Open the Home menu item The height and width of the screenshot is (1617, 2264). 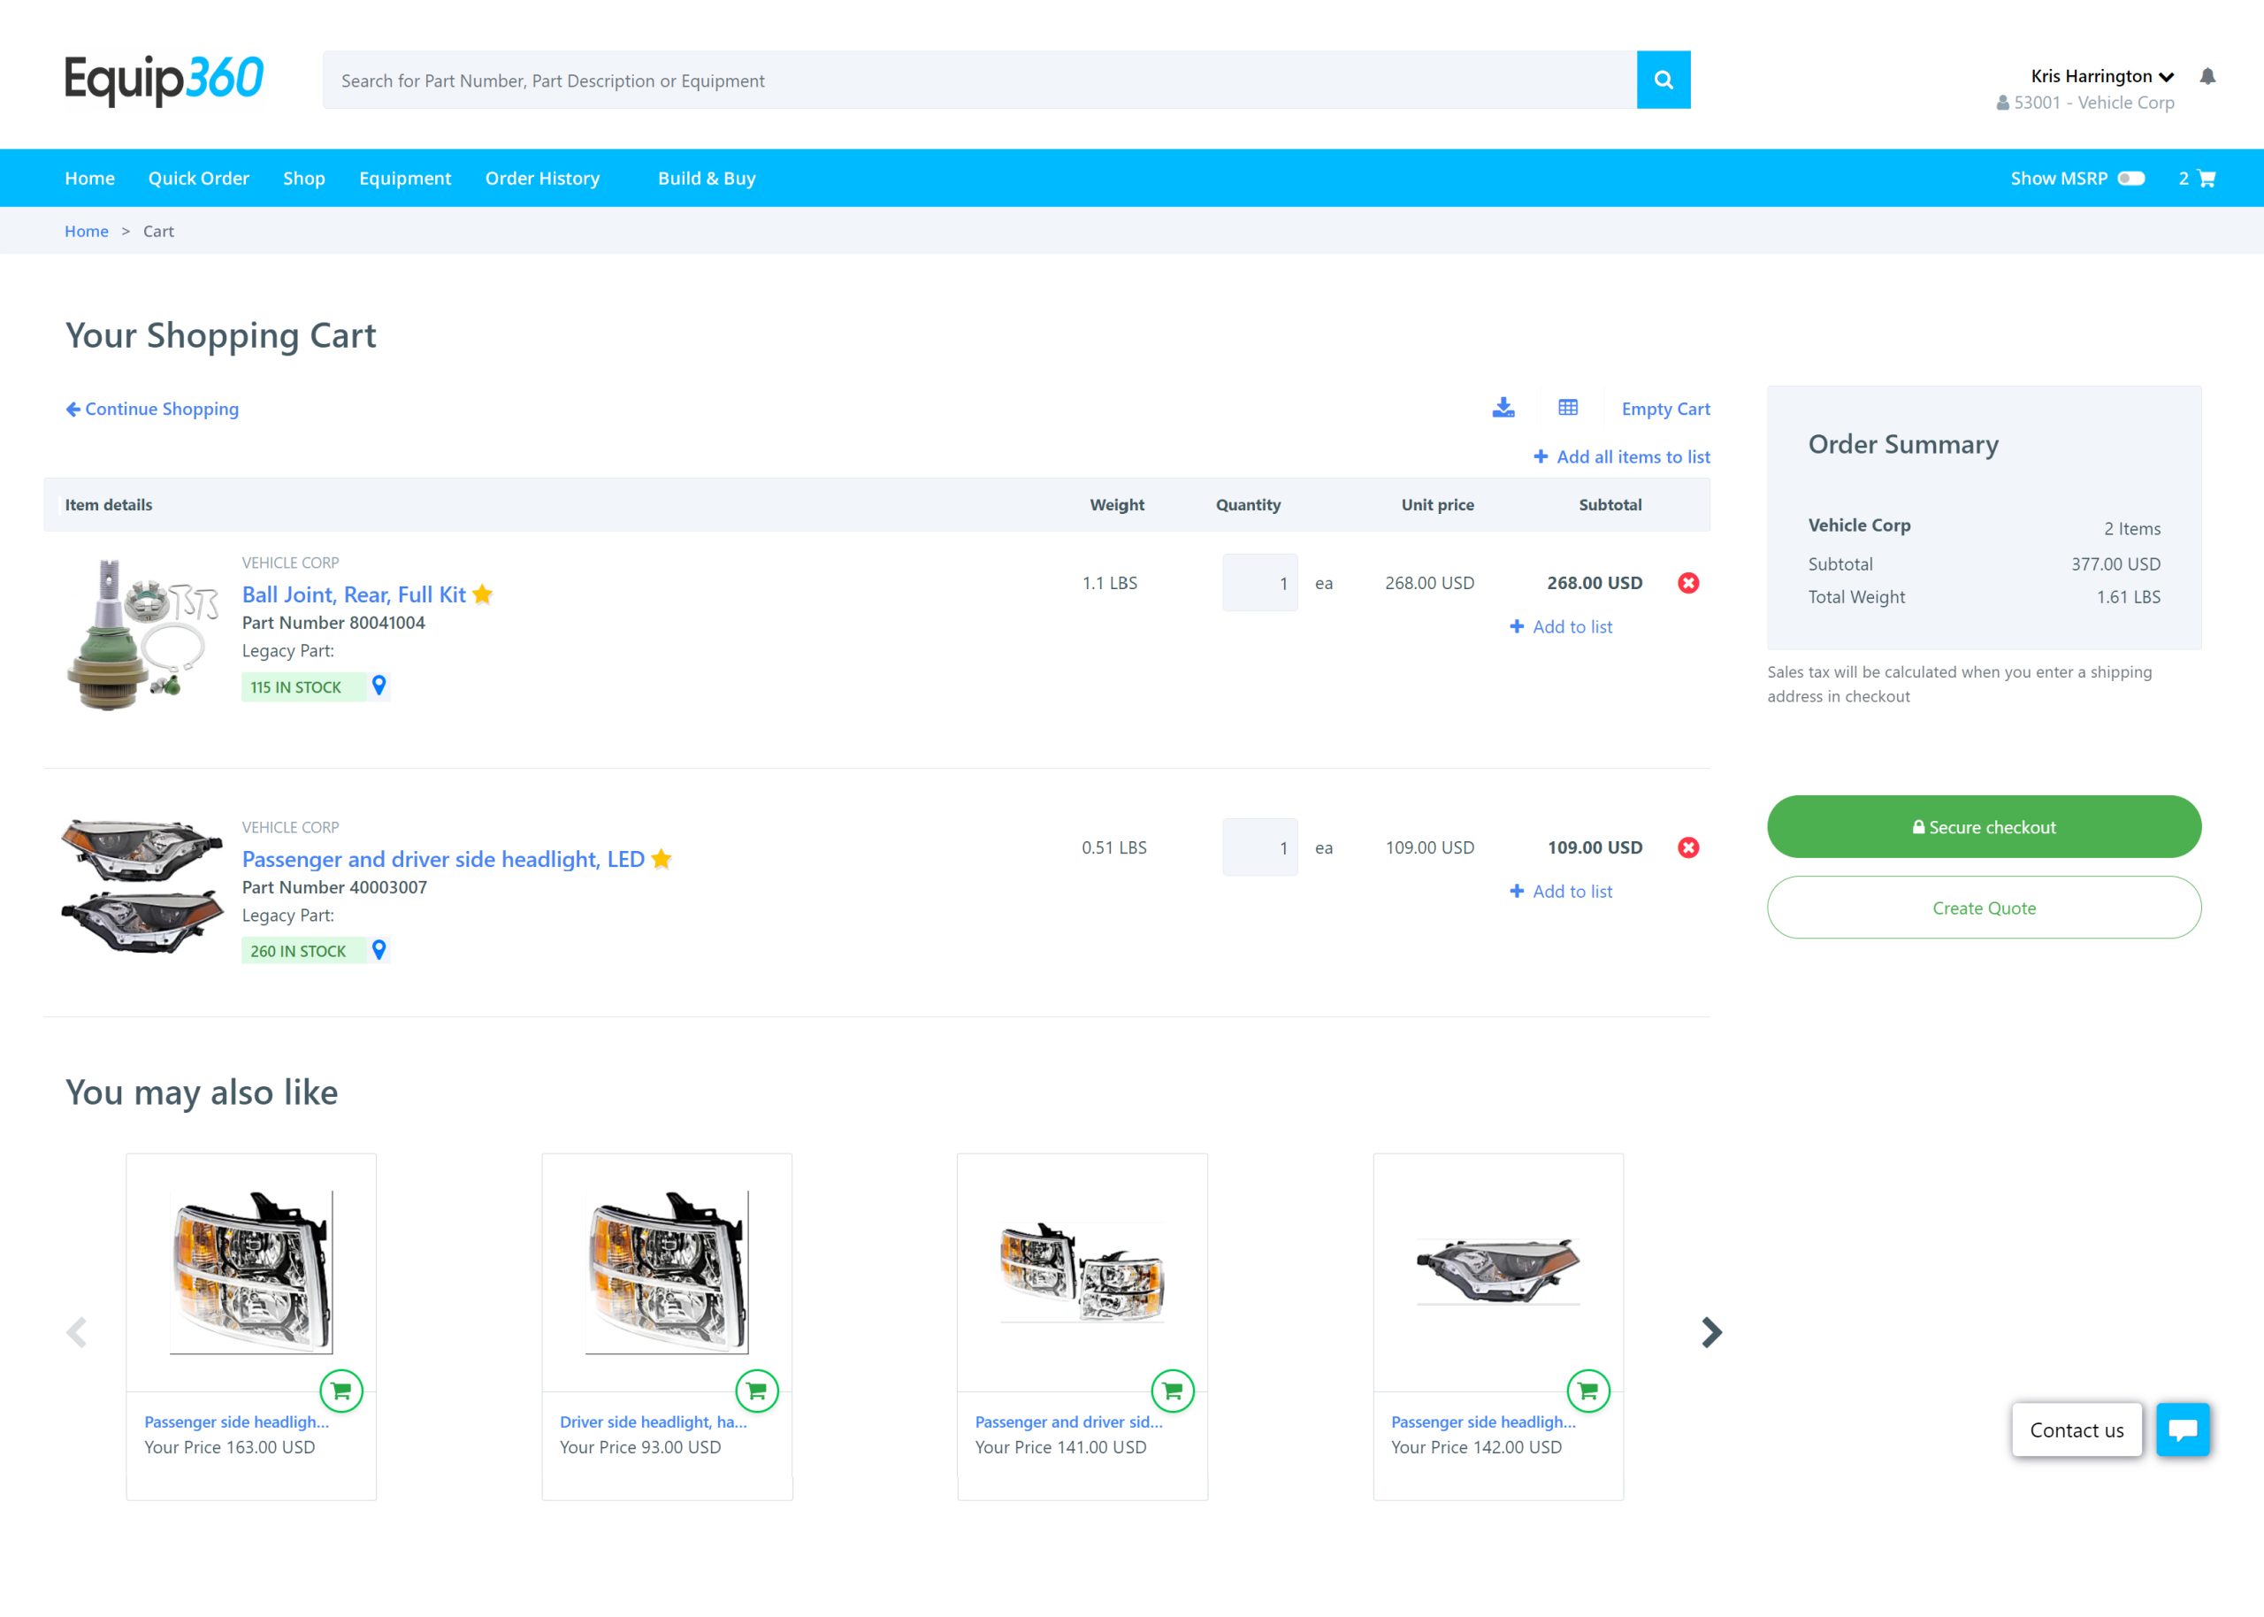(89, 178)
